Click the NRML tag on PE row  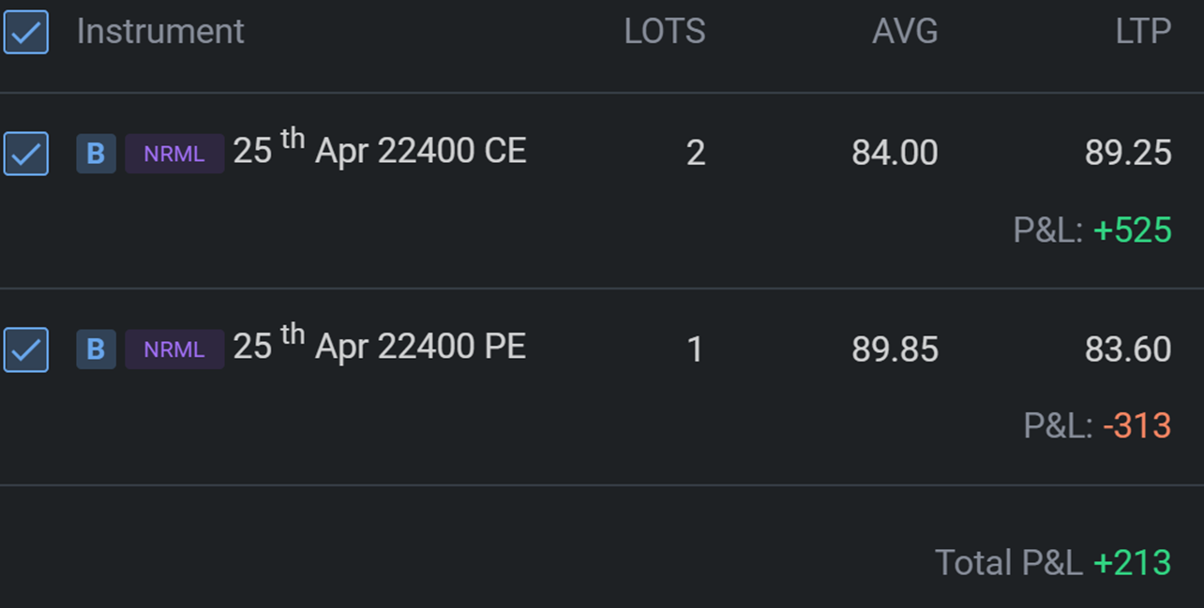pyautogui.click(x=174, y=349)
